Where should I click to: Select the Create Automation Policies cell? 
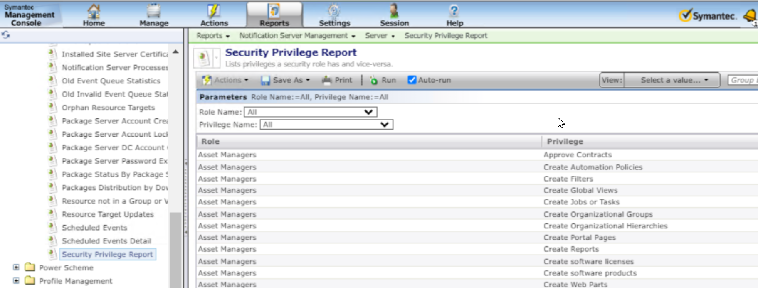click(x=593, y=167)
